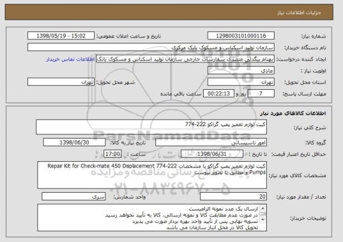
Task: Click the ساعت باقی مانده label
Action: point(180,94)
